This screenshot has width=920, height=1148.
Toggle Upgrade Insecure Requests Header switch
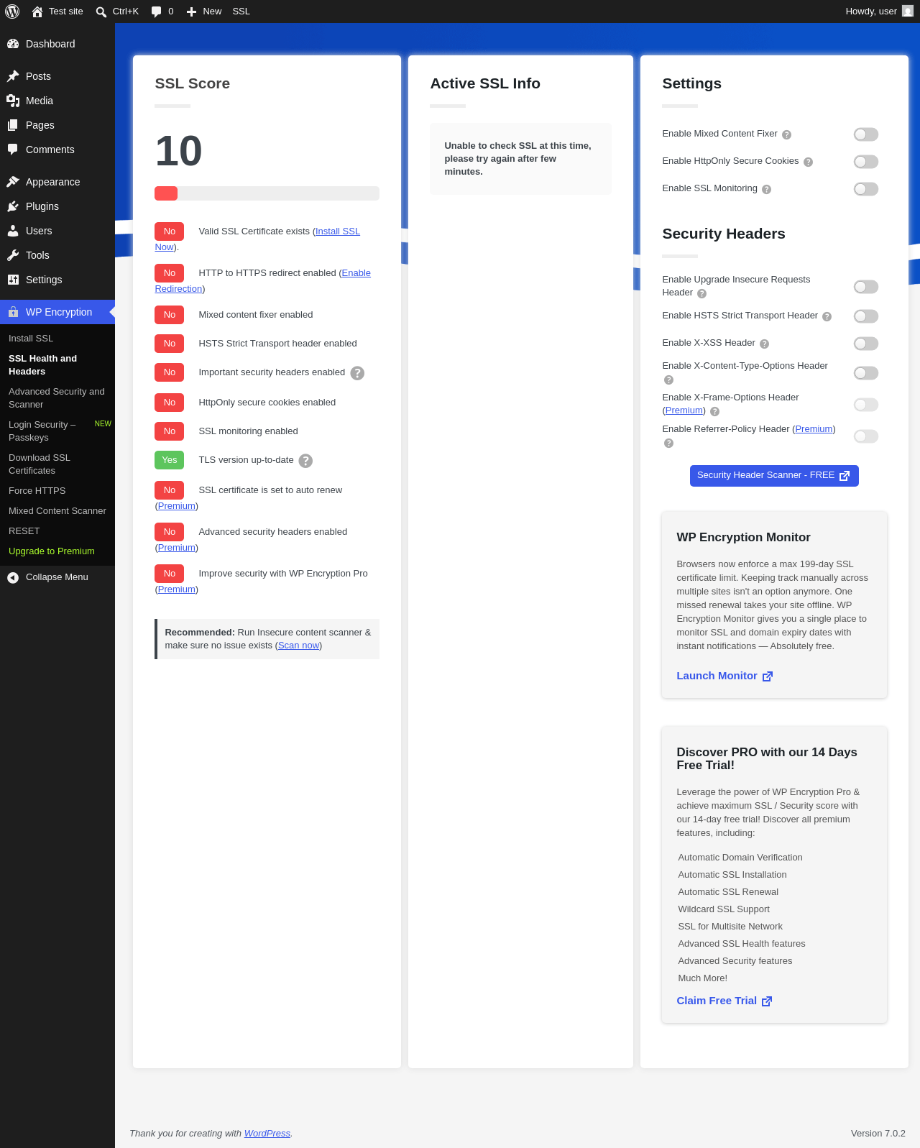click(x=866, y=287)
